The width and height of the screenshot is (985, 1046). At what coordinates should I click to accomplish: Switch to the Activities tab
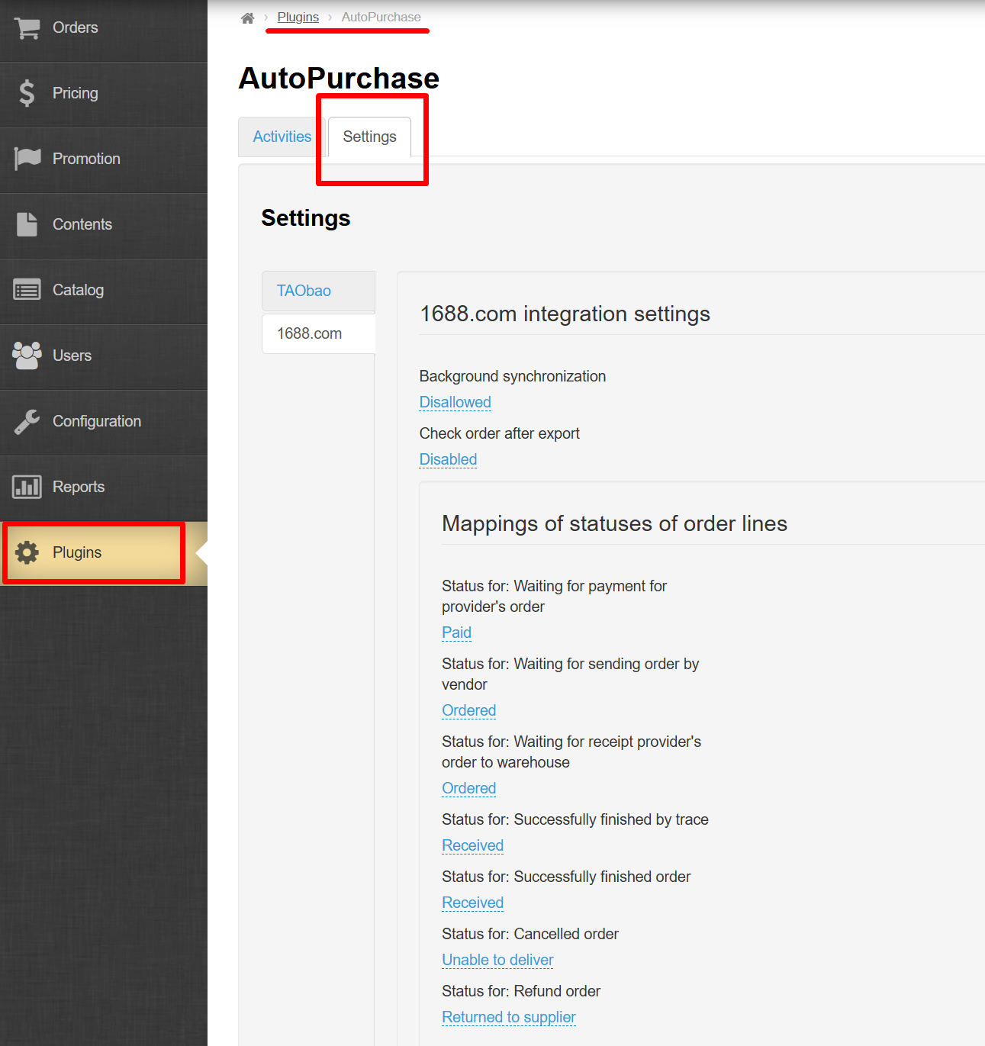(x=282, y=137)
